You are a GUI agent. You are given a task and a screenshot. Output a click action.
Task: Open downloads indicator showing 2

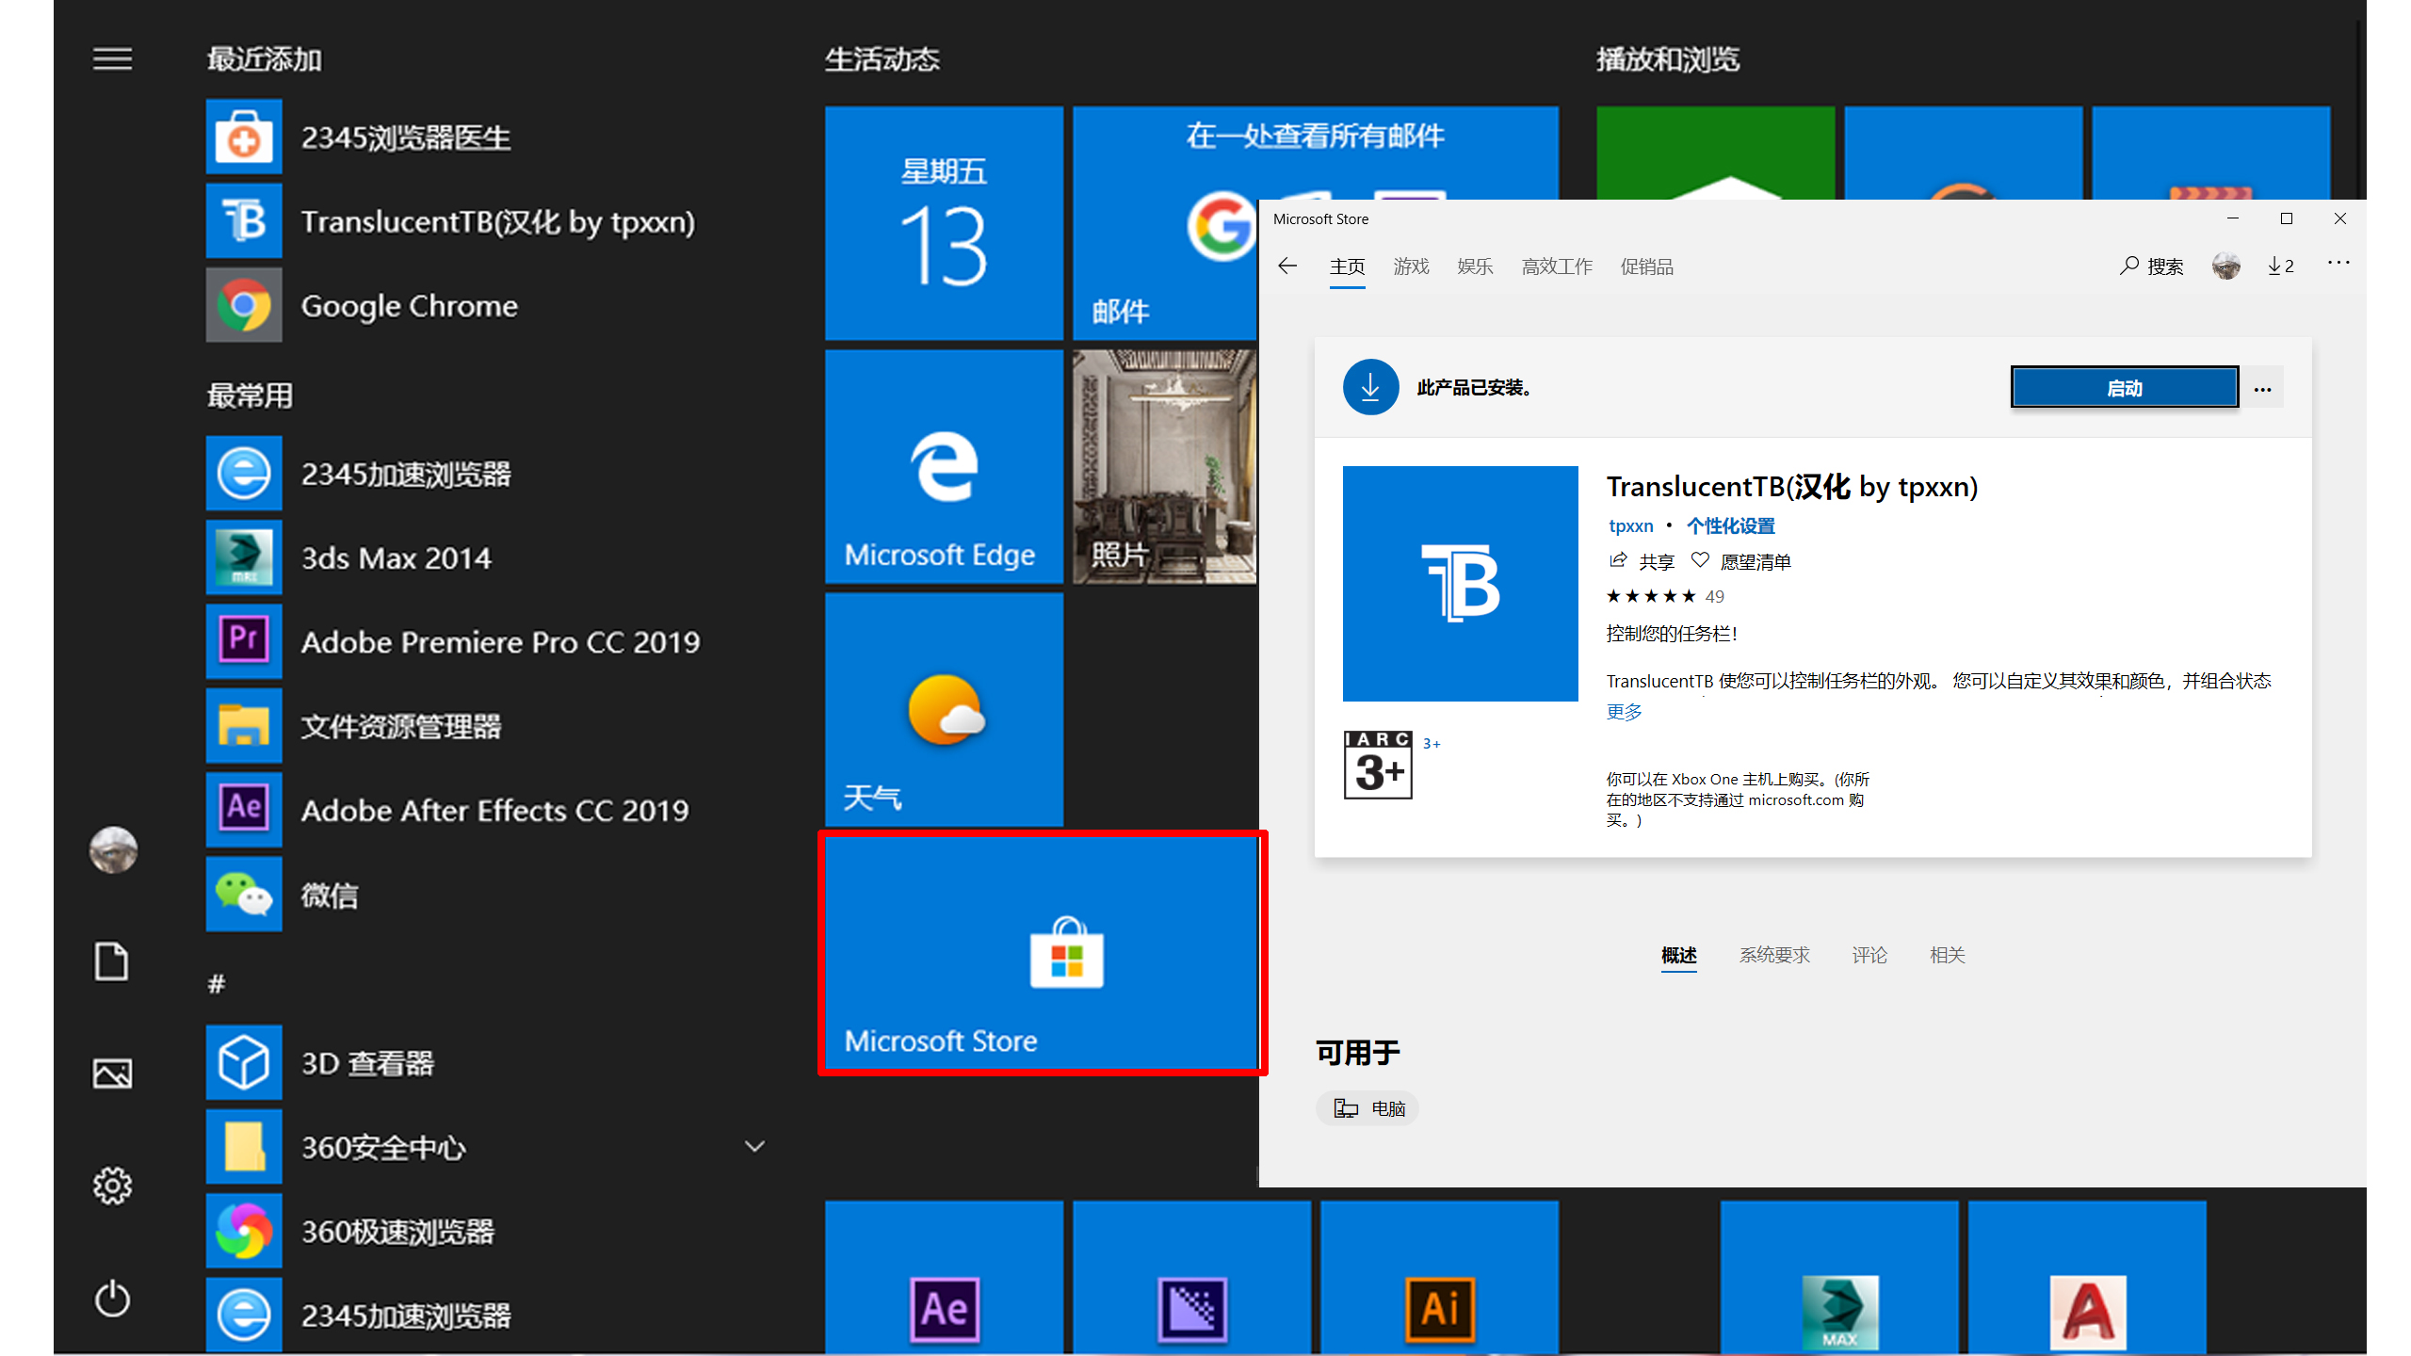[2280, 266]
